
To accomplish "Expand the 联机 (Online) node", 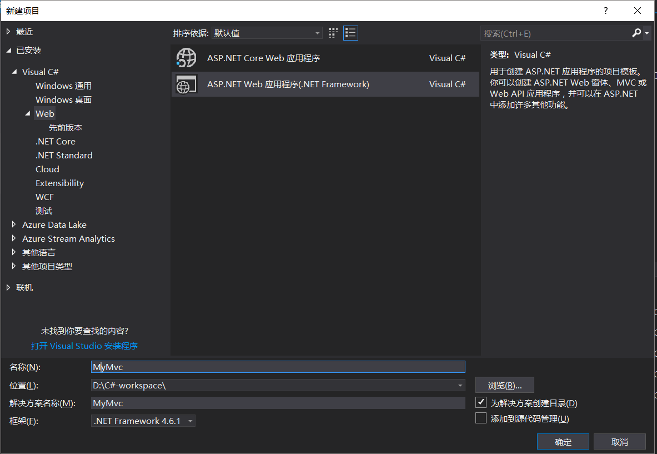I will click(8, 288).
